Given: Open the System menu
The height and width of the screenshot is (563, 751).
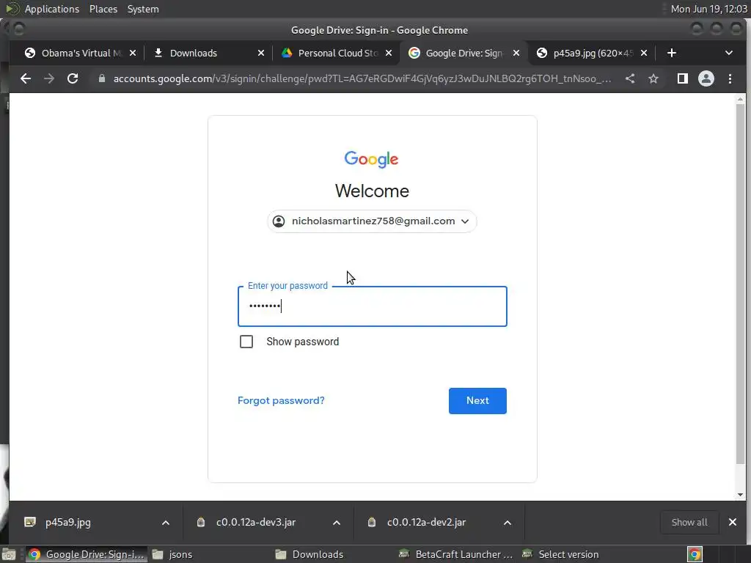Looking at the screenshot, I should pyautogui.click(x=143, y=9).
